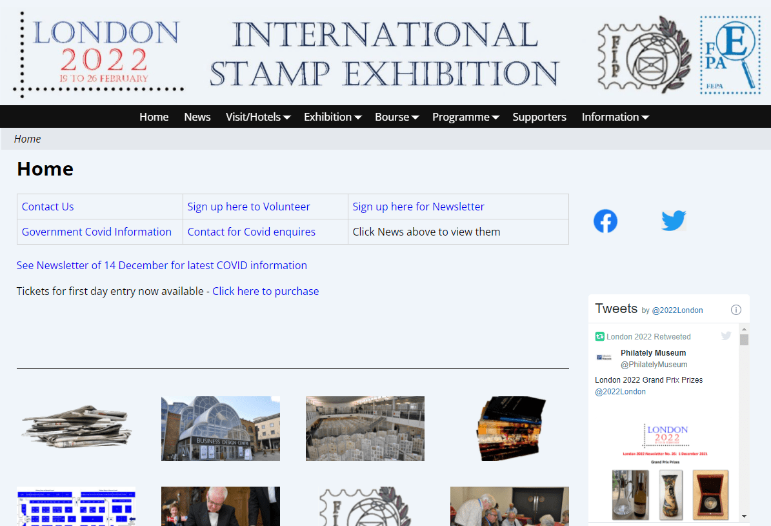Open the Supporters menu item
This screenshot has height=526, width=771.
539,117
